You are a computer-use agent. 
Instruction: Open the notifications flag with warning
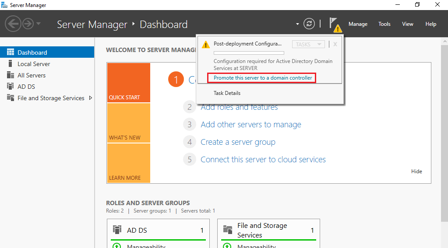pyautogui.click(x=335, y=24)
